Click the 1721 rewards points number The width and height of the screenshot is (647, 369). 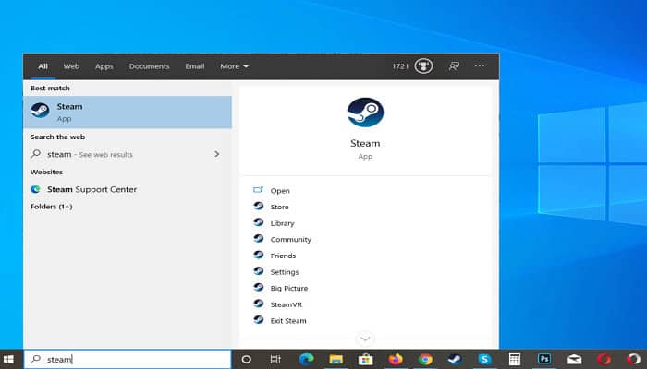400,66
